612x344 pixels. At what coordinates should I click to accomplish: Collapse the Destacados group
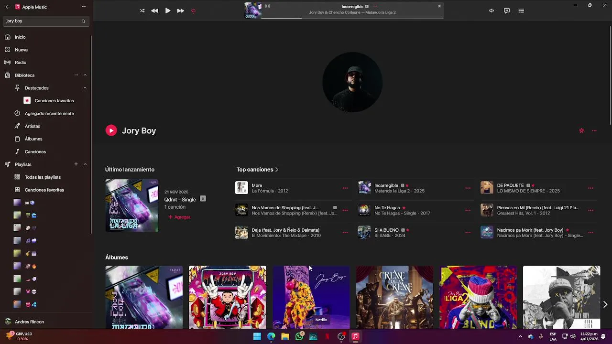click(x=85, y=88)
